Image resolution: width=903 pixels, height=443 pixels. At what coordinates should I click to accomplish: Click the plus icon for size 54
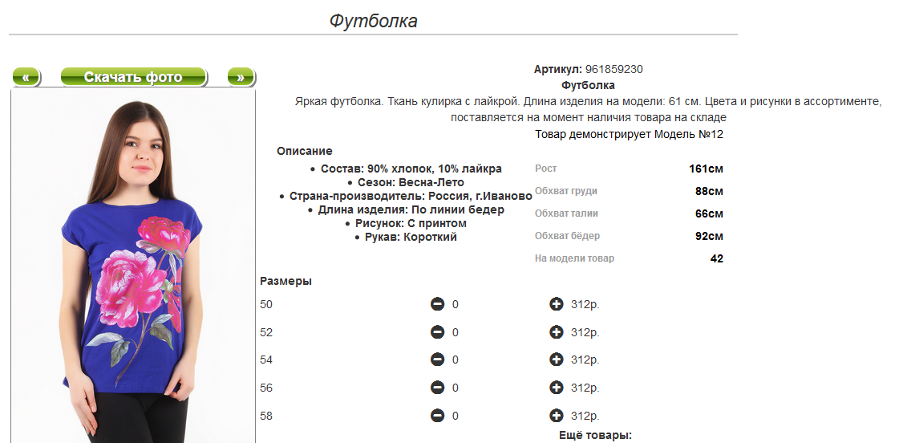(x=556, y=360)
